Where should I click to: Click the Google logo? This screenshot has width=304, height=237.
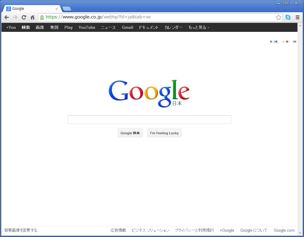[149, 94]
